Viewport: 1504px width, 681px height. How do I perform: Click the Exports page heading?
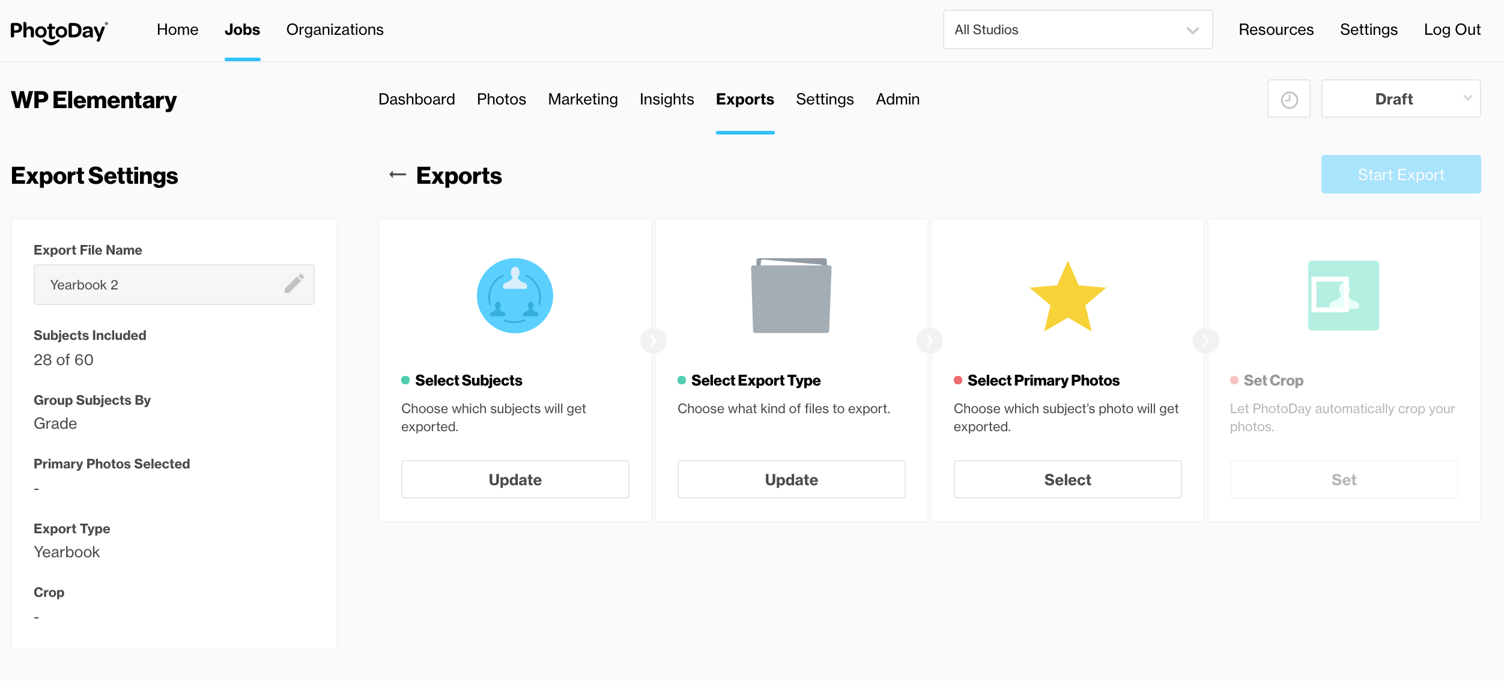tap(459, 175)
